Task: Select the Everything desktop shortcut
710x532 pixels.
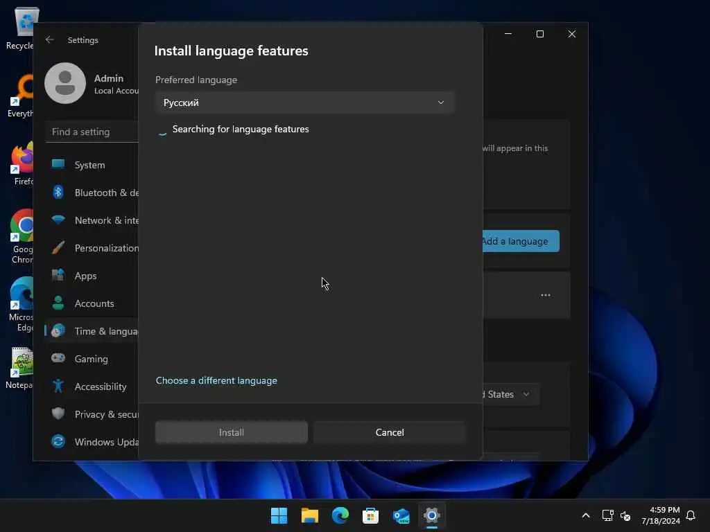Action: 21,96
